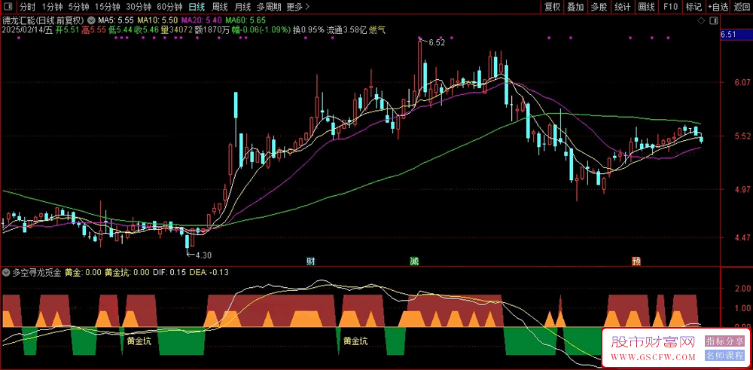Screen dimensions: 753x370
Task: Open the 更多 periods expander
Action: (x=297, y=7)
